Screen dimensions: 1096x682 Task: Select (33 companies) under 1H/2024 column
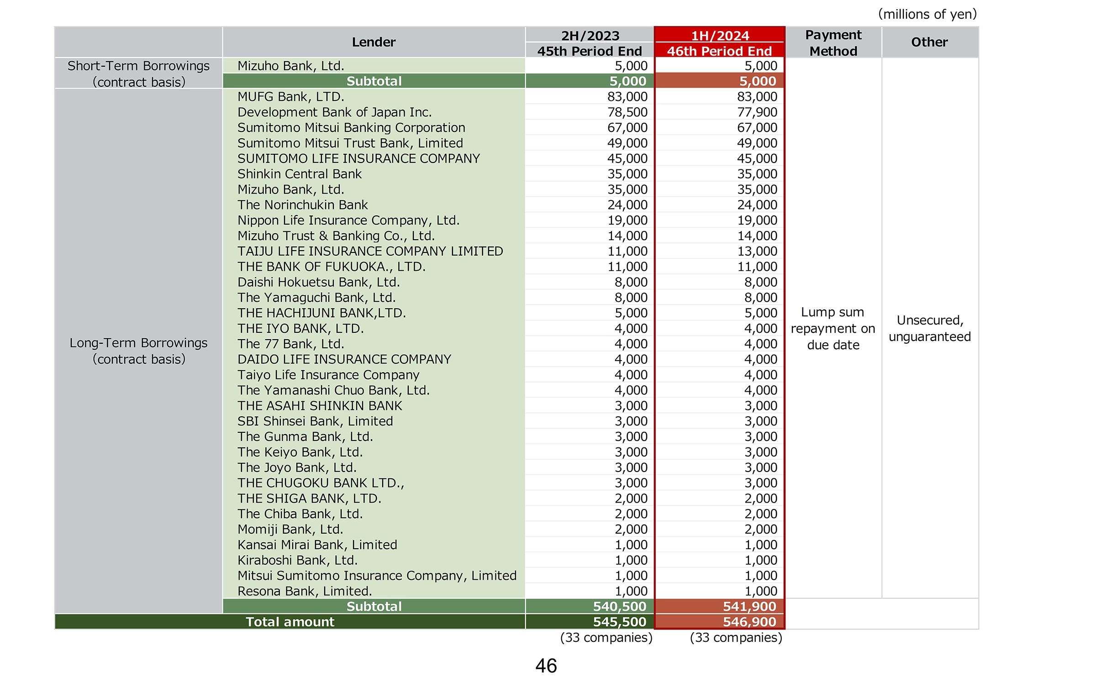click(736, 638)
